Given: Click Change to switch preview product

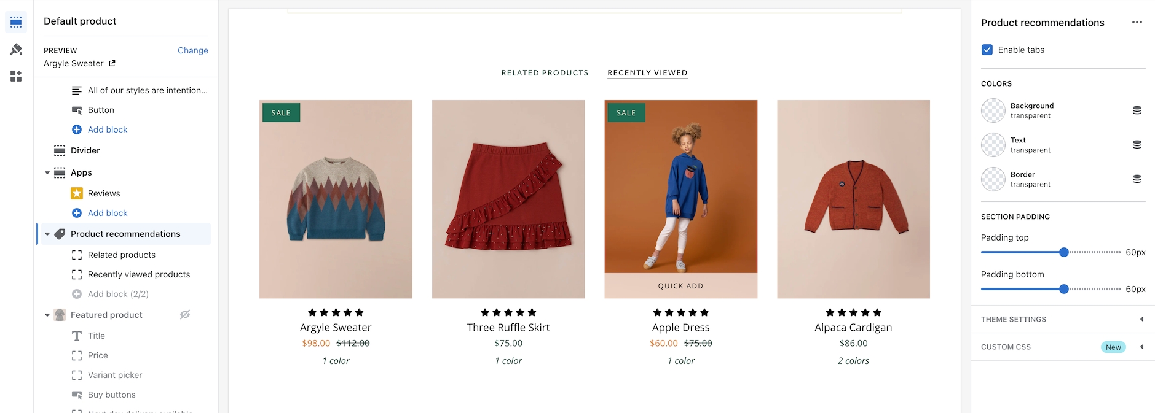Looking at the screenshot, I should click(193, 50).
